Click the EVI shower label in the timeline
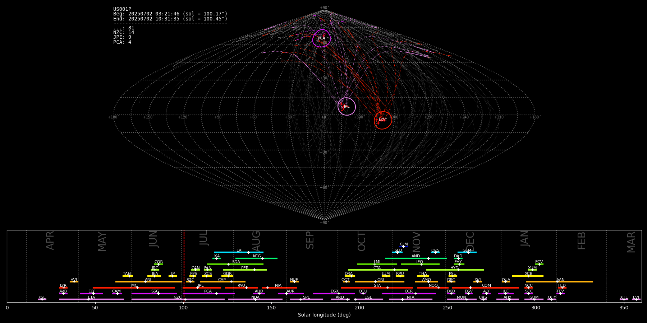 pyautogui.click(x=636, y=298)
